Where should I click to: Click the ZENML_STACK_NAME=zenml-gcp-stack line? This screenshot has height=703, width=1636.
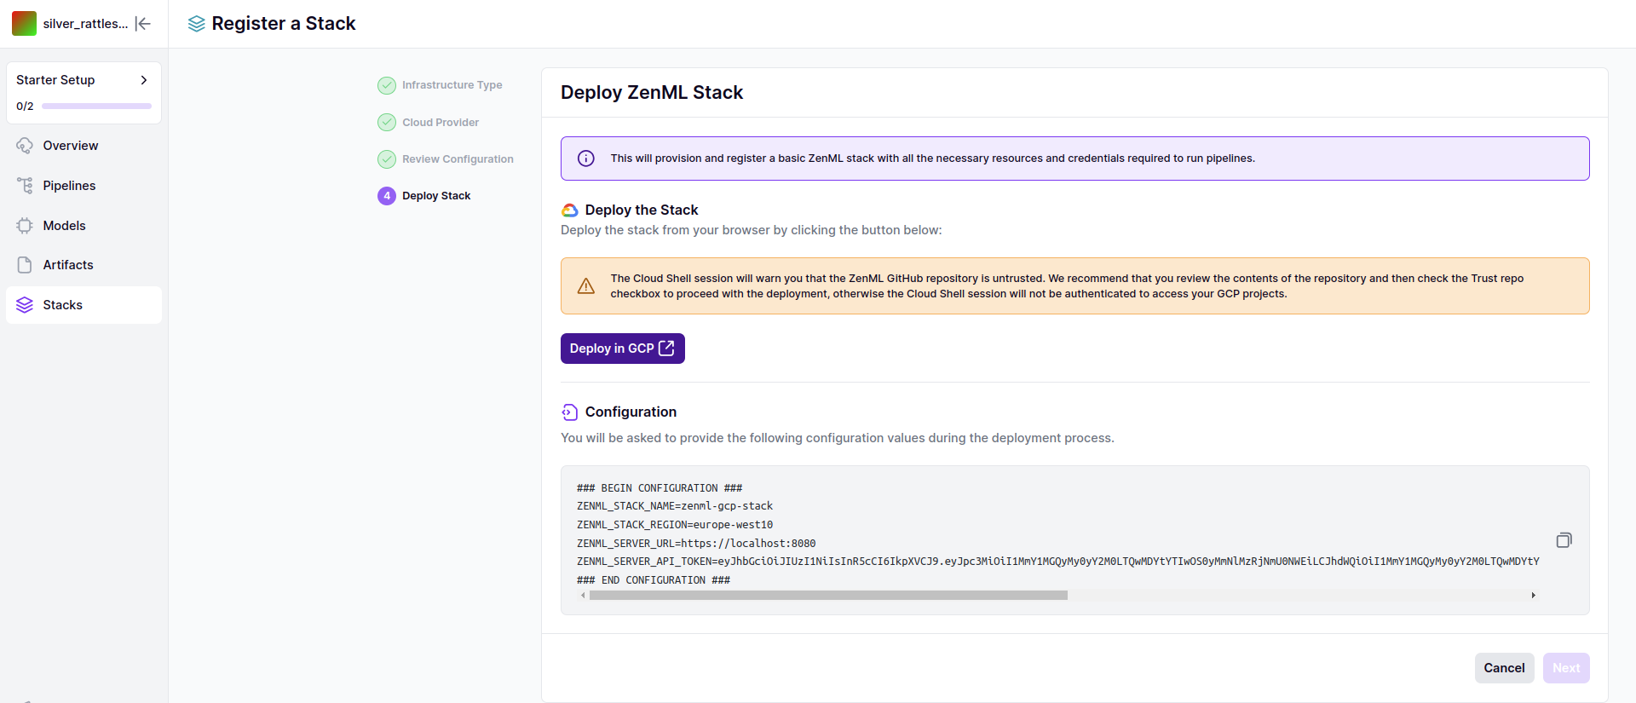click(675, 506)
